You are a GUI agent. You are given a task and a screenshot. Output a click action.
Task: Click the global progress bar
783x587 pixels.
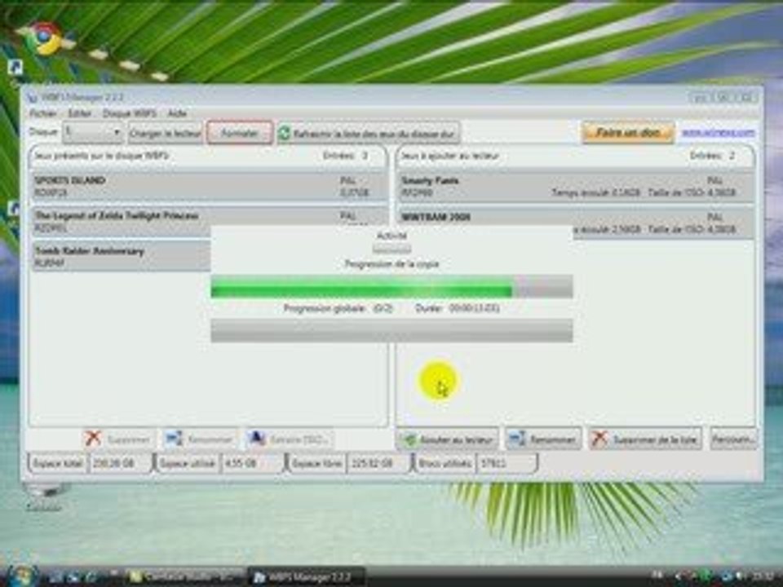pyautogui.click(x=392, y=330)
